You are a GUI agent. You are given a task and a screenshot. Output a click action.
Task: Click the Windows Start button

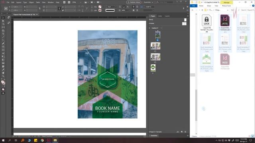pos(3,140)
